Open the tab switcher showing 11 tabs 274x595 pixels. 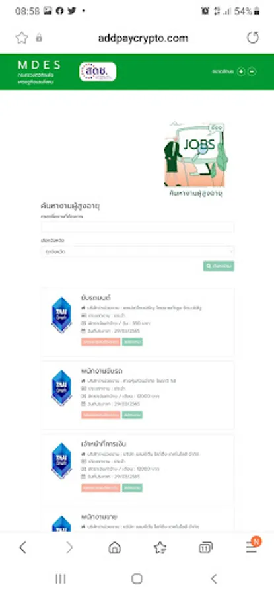(205, 547)
